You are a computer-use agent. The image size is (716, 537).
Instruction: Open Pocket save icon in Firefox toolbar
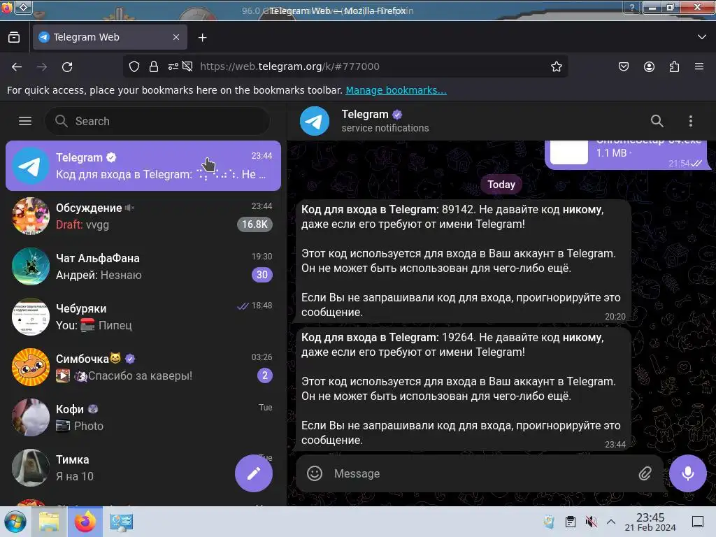623,66
